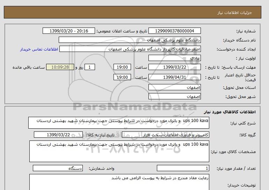
Task: Click the label واحد شمارش
Action: [101, 168]
